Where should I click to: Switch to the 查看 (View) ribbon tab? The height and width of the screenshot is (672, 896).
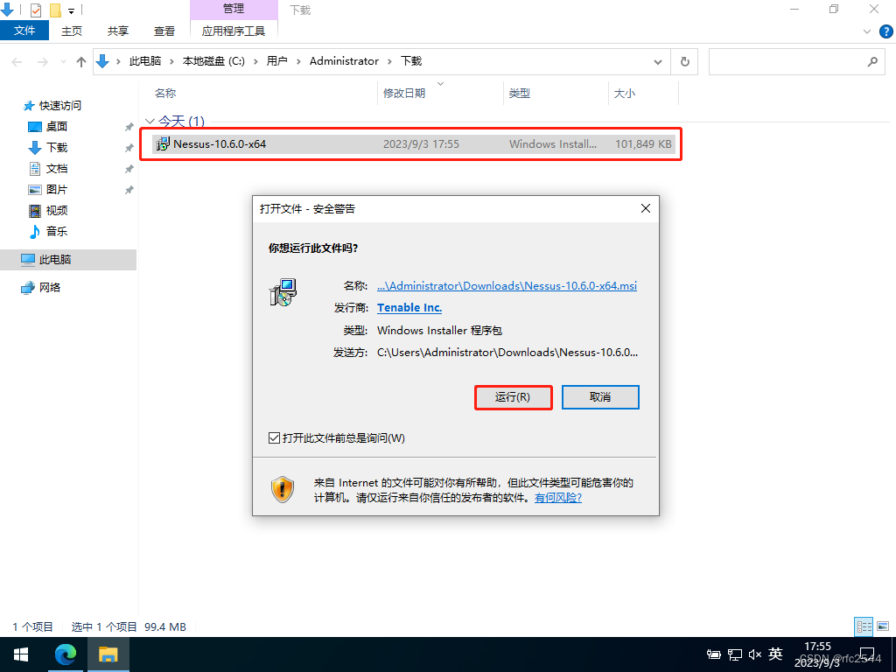tap(164, 31)
